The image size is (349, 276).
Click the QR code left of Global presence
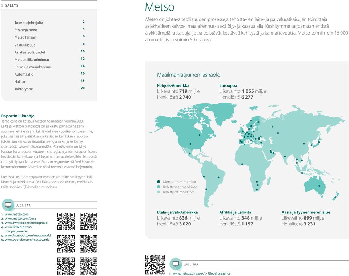[x=155, y=264]
